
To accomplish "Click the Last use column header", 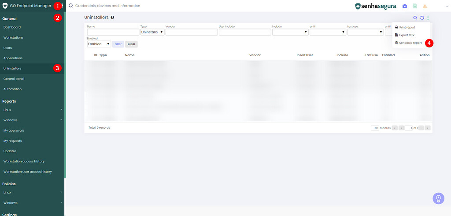I will coord(371,55).
